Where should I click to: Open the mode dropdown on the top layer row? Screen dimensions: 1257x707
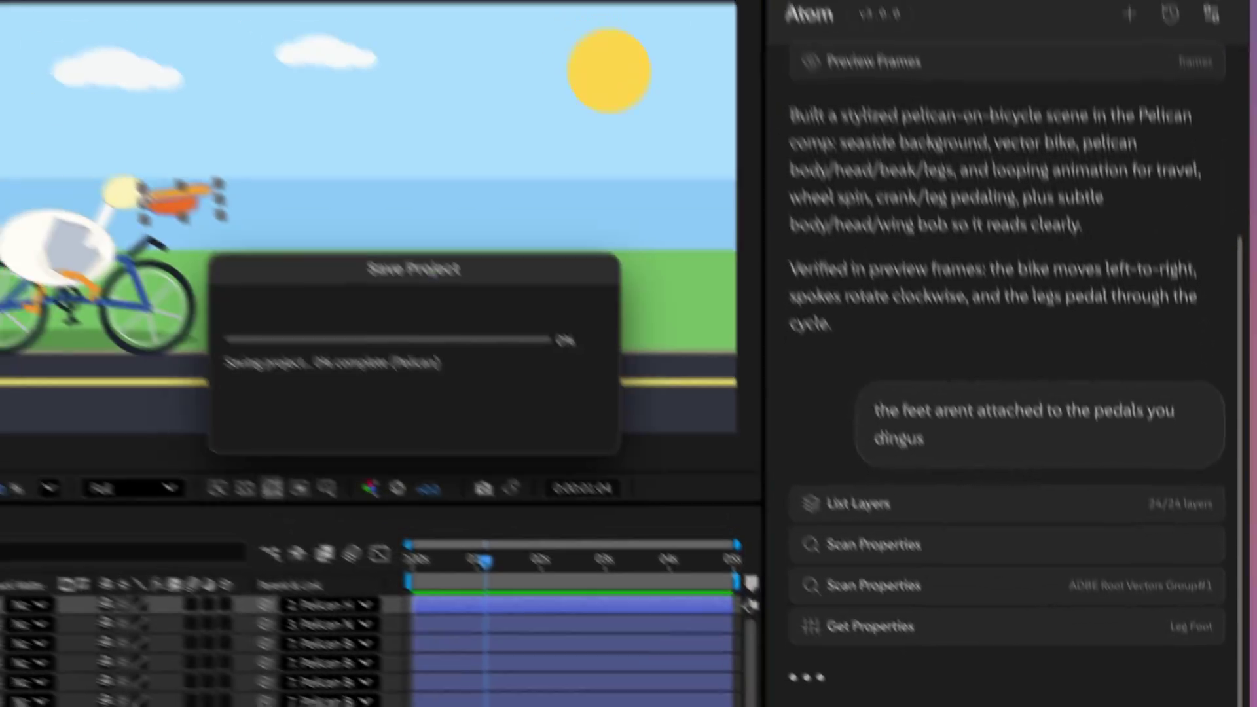tap(29, 605)
